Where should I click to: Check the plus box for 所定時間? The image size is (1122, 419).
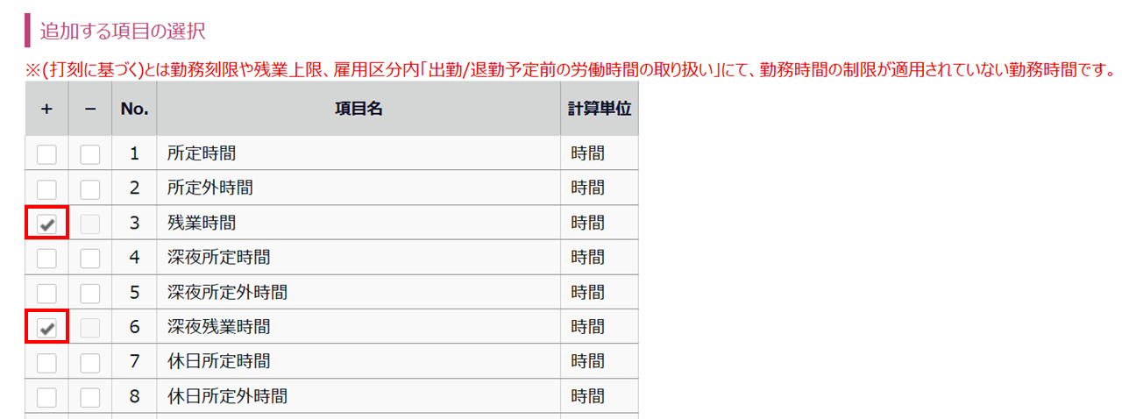click(46, 154)
